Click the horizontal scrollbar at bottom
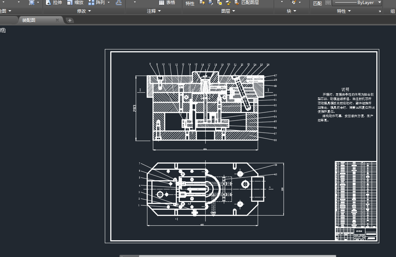This screenshot has height=257, width=396. pos(227,256)
